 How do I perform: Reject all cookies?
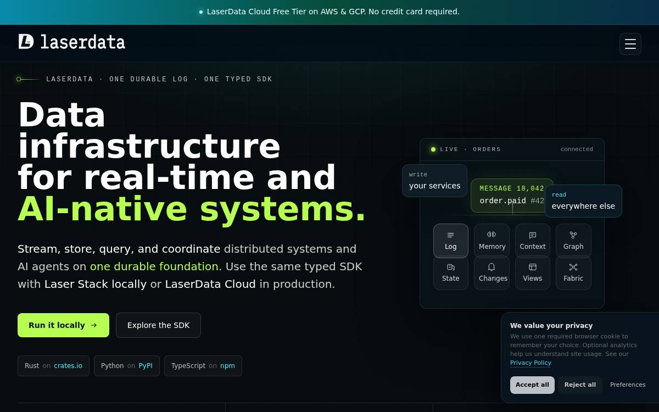pyautogui.click(x=580, y=385)
